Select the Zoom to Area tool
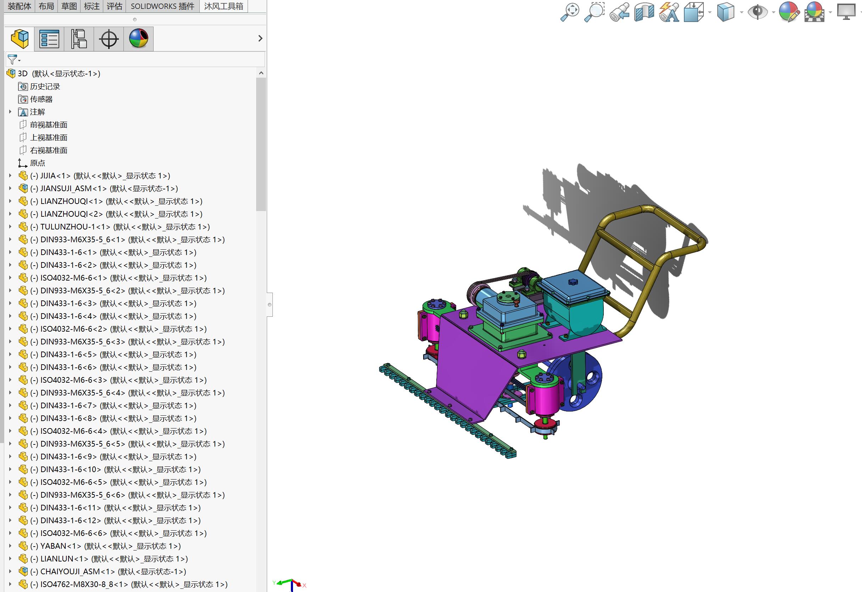This screenshot has width=862, height=592. [594, 12]
